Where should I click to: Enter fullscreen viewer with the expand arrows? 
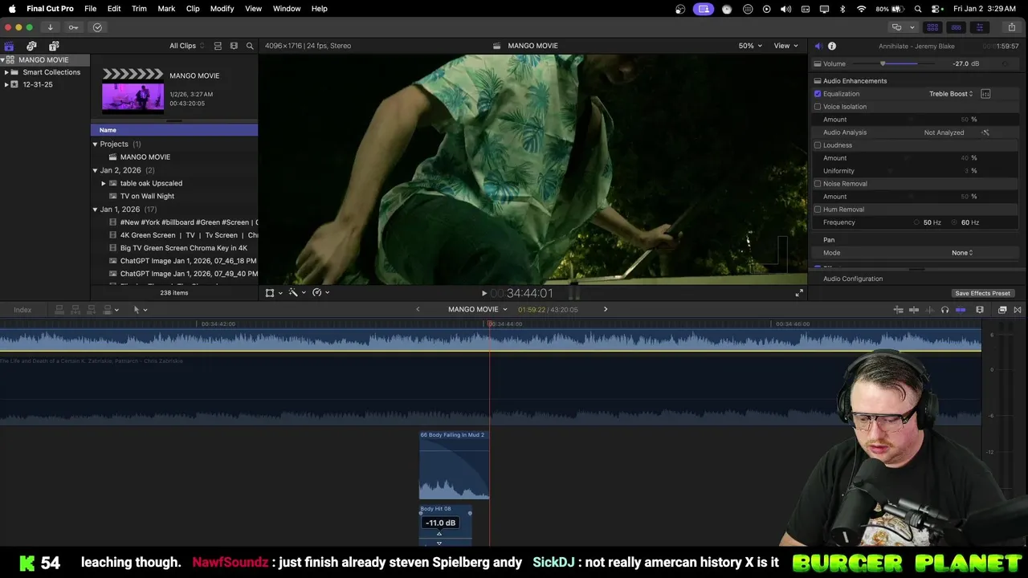click(x=799, y=293)
